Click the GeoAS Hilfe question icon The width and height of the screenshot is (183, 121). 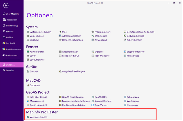(93, 97)
